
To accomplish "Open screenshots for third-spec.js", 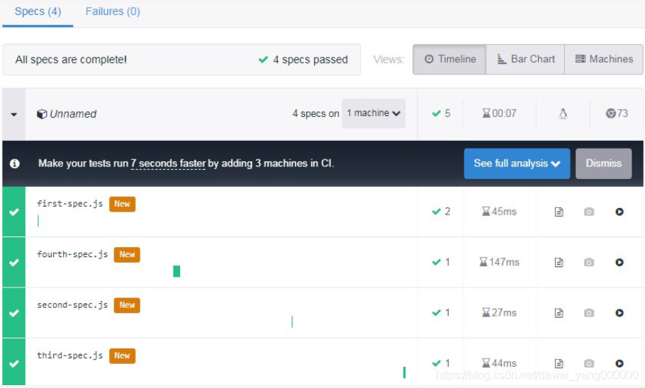I will coord(589,363).
